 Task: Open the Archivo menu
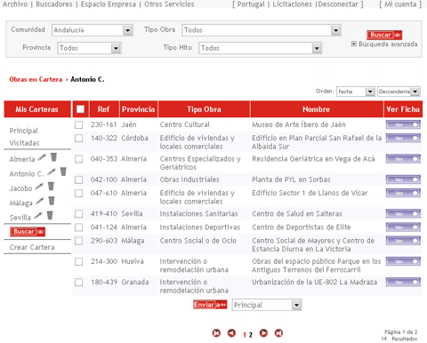pyautogui.click(x=15, y=4)
